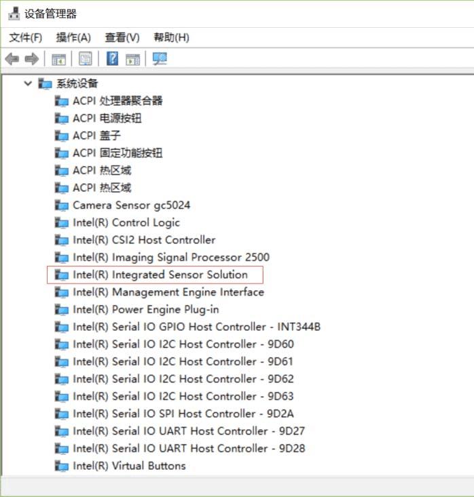Click the Forward arrow toolbar icon

(32, 59)
